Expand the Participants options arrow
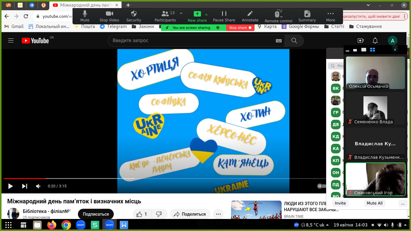411x231 pixels. (181, 13)
